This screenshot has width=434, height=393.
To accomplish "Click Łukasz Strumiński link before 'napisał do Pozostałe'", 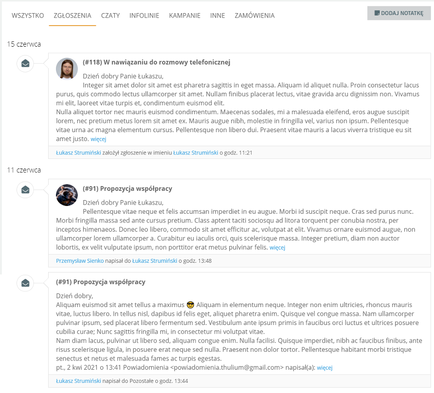I will 78,381.
